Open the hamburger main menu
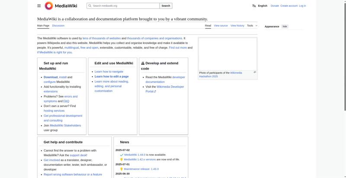Image resolution: width=346 pixels, height=178 pixels. (39, 6)
